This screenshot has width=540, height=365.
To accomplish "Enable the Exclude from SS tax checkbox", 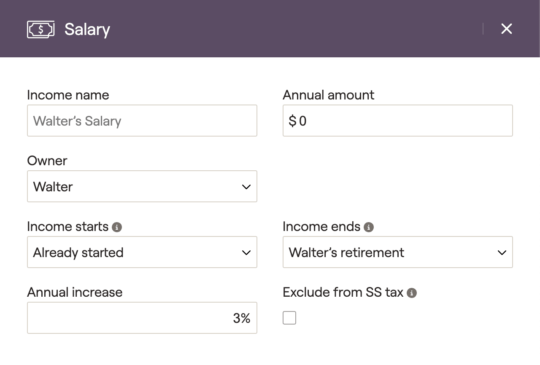I will click(289, 318).
